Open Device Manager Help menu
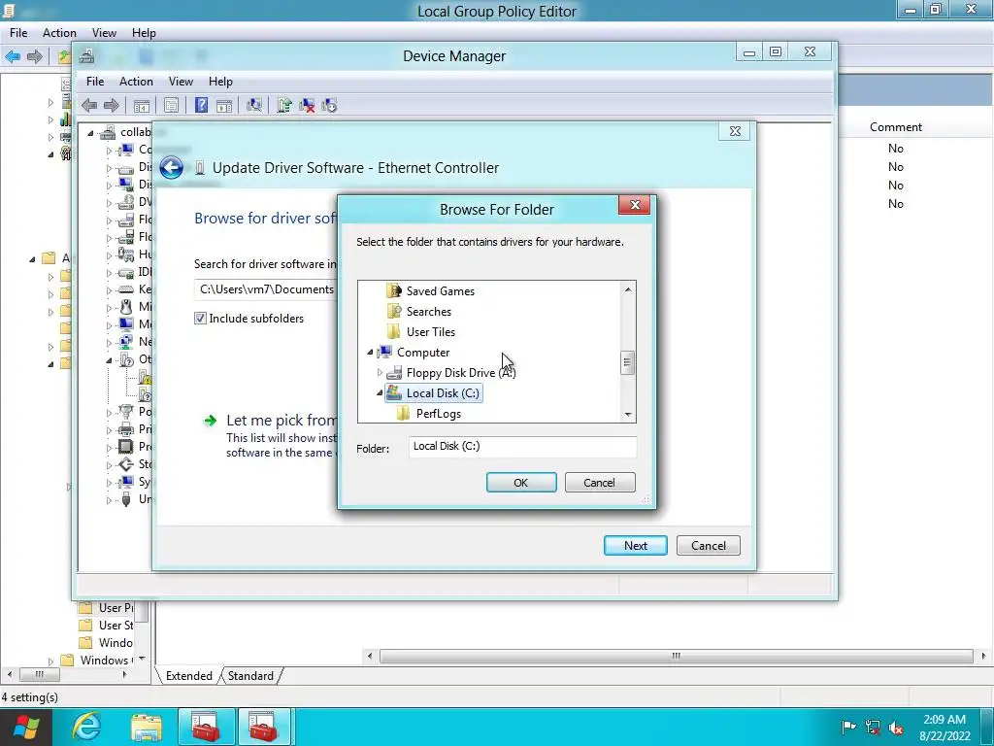994x746 pixels. click(220, 82)
